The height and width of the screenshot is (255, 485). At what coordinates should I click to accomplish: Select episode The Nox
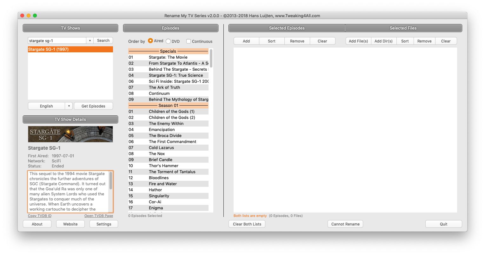point(168,154)
